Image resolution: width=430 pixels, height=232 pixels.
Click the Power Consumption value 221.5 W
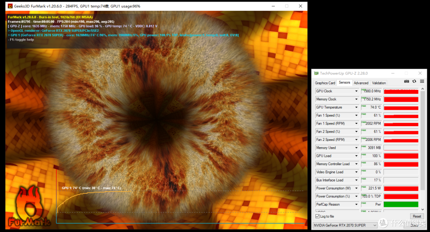pyautogui.click(x=371, y=188)
